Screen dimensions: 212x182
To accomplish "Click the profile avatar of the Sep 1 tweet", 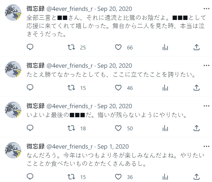I will (13, 150).
